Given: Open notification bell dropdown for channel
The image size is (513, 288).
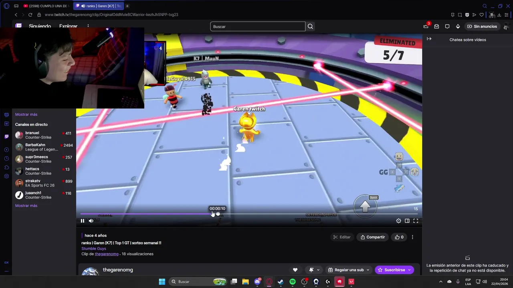Looking at the screenshot, I should [314, 270].
